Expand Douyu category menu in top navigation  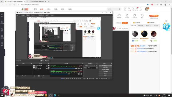point(48,9)
